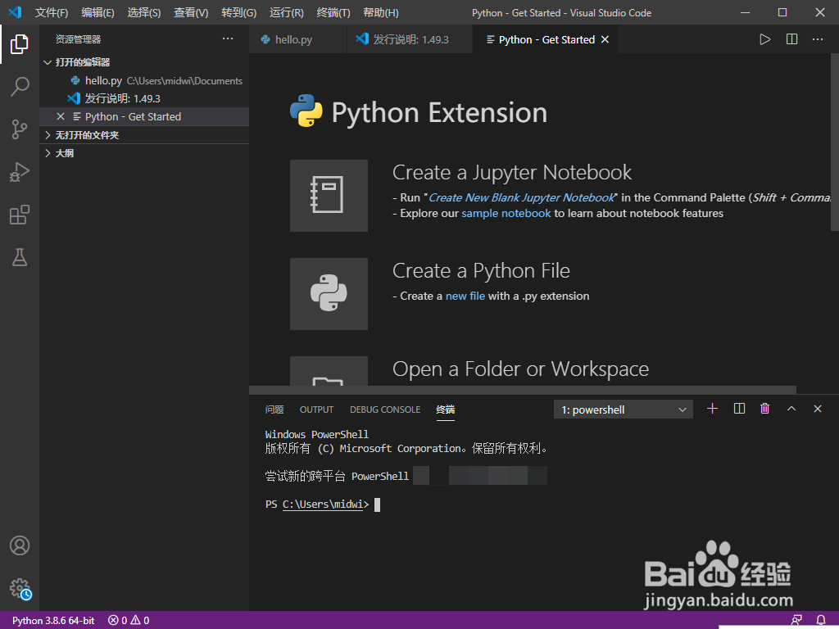Open the Manage gear icon
Image resolution: width=839 pixels, height=629 pixels.
click(x=20, y=588)
